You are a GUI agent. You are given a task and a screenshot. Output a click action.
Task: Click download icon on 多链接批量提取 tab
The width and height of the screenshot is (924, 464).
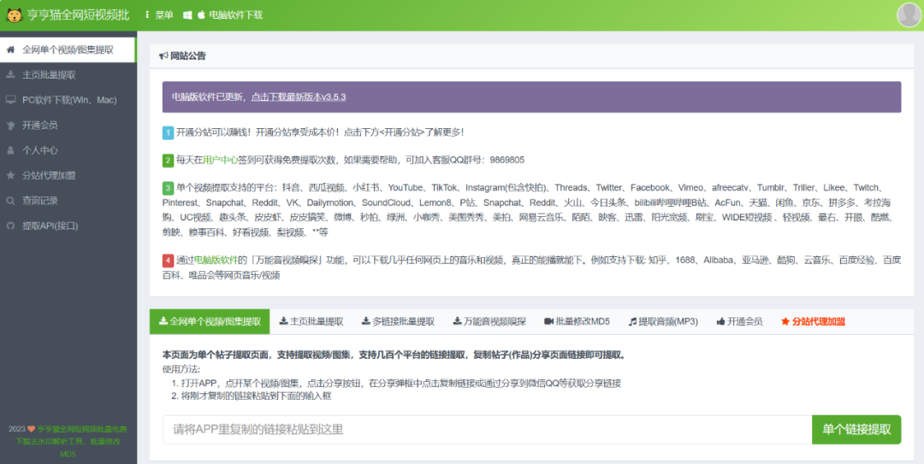(366, 321)
